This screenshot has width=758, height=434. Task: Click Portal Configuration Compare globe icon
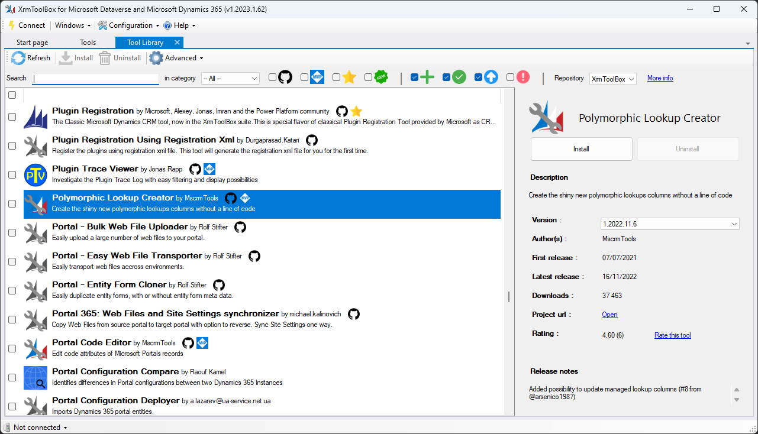click(36, 378)
